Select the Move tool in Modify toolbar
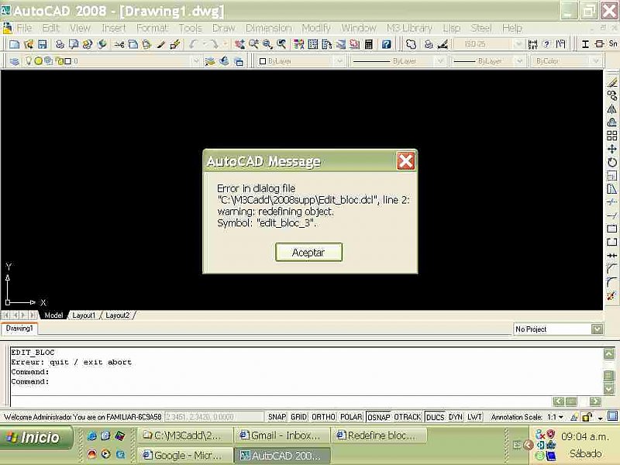This screenshot has height=465, width=620. pyautogui.click(x=611, y=149)
